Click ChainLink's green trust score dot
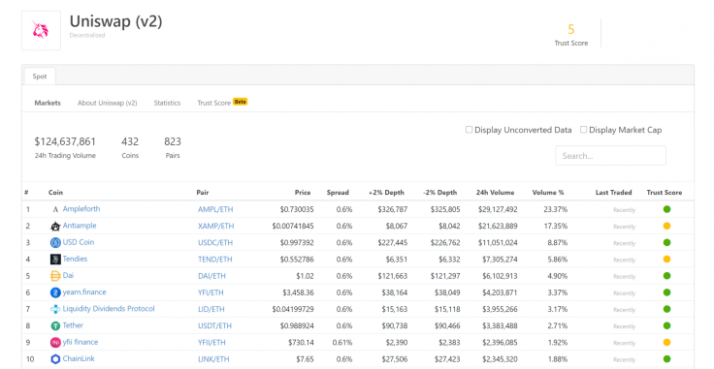714x369 pixels. point(666,359)
